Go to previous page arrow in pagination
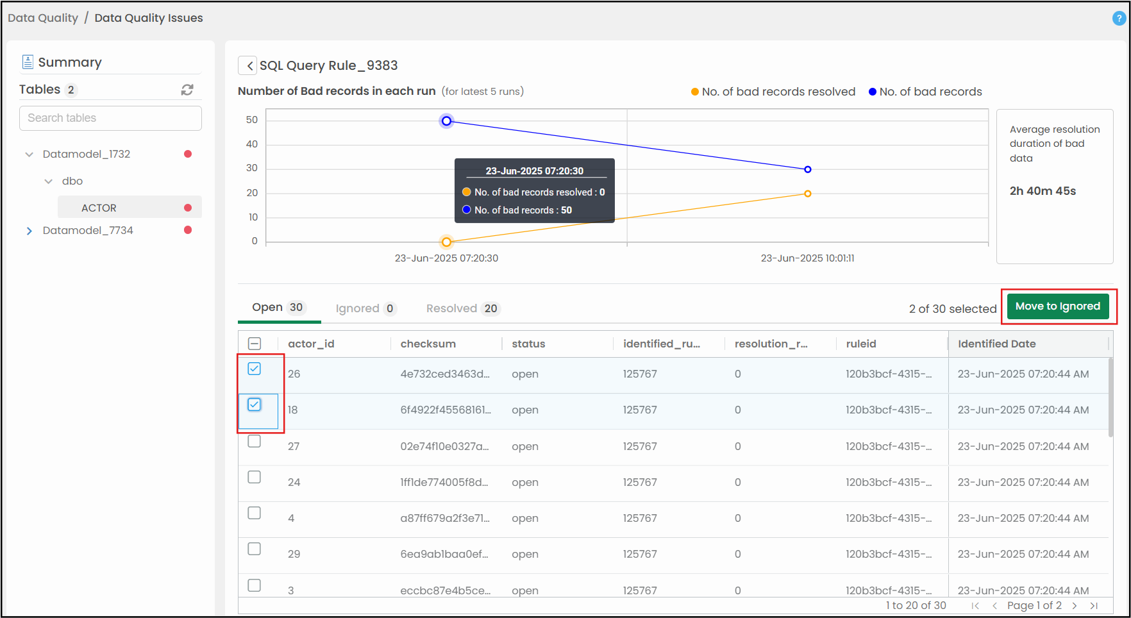The height and width of the screenshot is (618, 1131). click(x=994, y=605)
